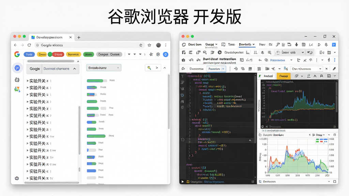
Task: Click the reload icon in the DevTools window
Action: click(x=184, y=45)
